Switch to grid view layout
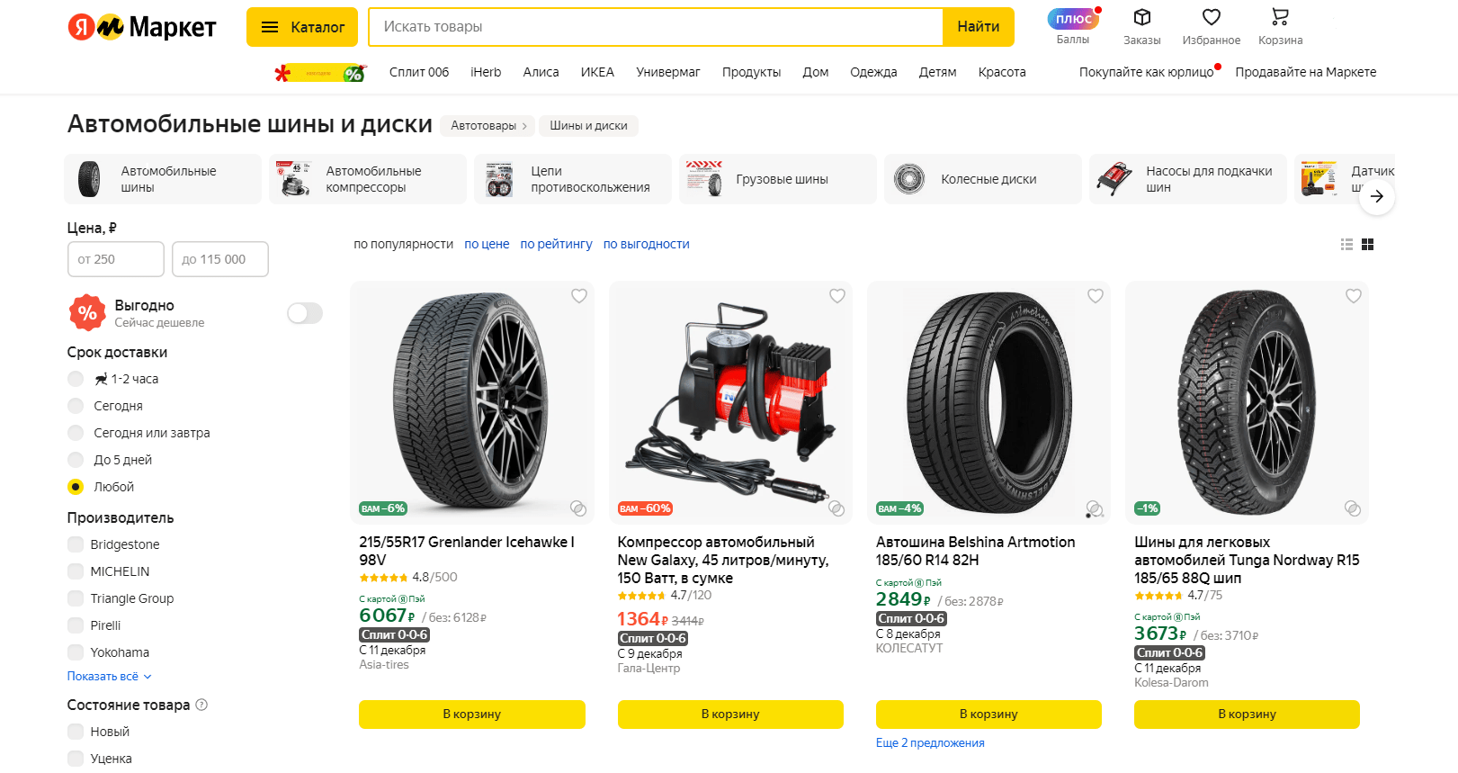This screenshot has width=1458, height=773. (1367, 244)
